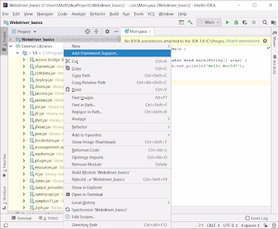Toggle read-only lock icon in status bar

[265, 225]
